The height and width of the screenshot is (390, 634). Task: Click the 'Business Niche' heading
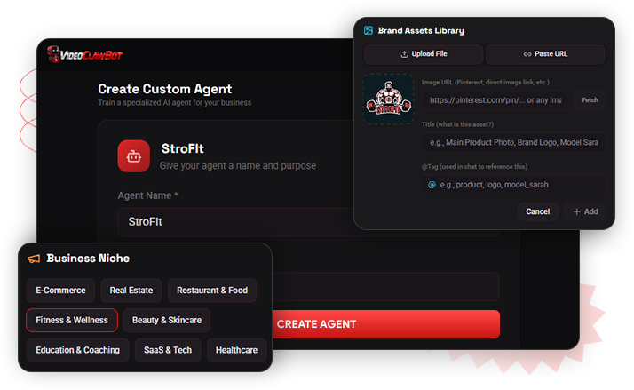click(x=88, y=259)
